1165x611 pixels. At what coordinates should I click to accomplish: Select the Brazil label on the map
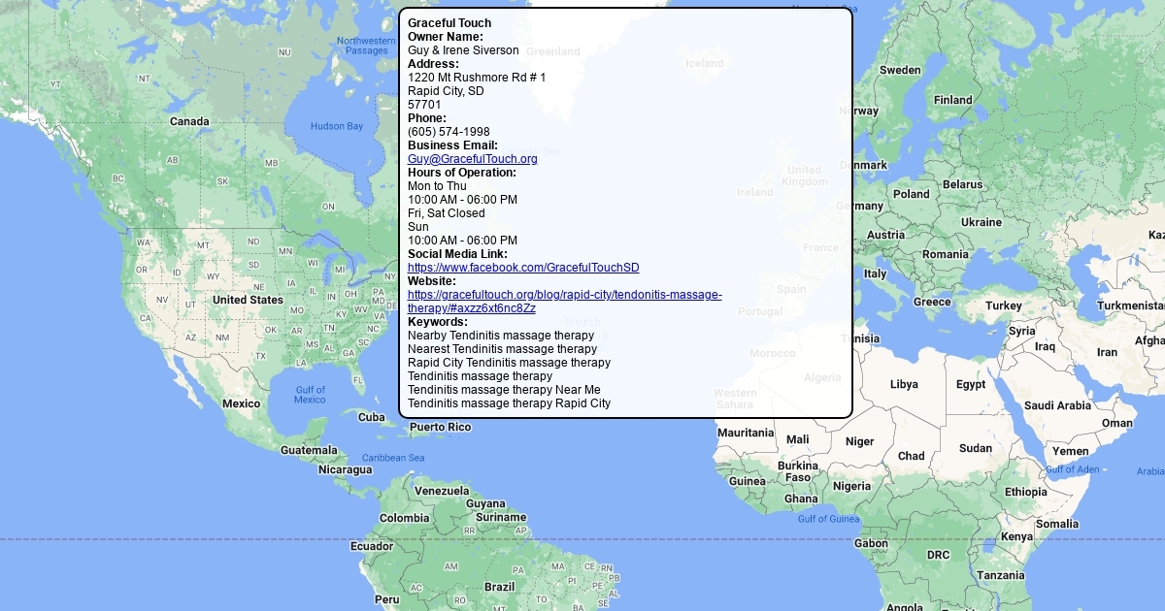[499, 587]
